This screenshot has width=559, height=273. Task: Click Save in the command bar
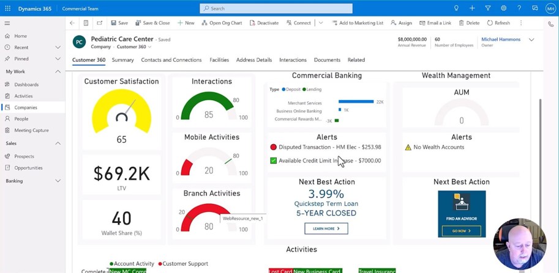pyautogui.click(x=119, y=23)
